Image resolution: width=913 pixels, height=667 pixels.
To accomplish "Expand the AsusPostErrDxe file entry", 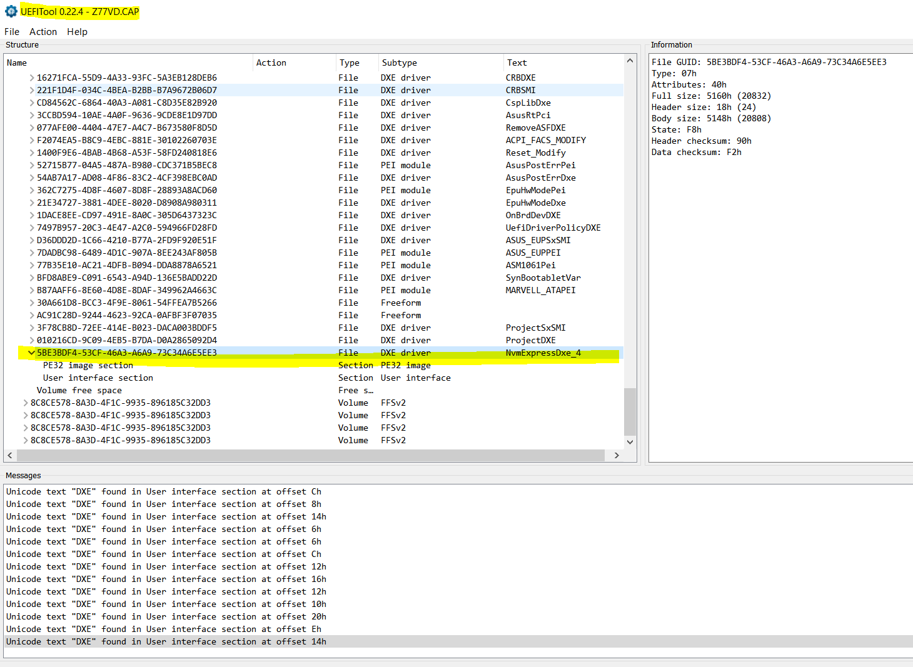I will [32, 178].
